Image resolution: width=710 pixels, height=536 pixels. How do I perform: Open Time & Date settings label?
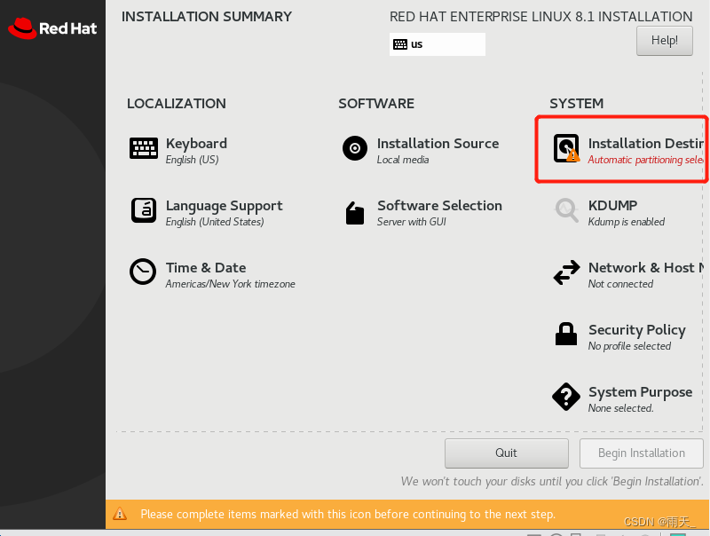(206, 267)
